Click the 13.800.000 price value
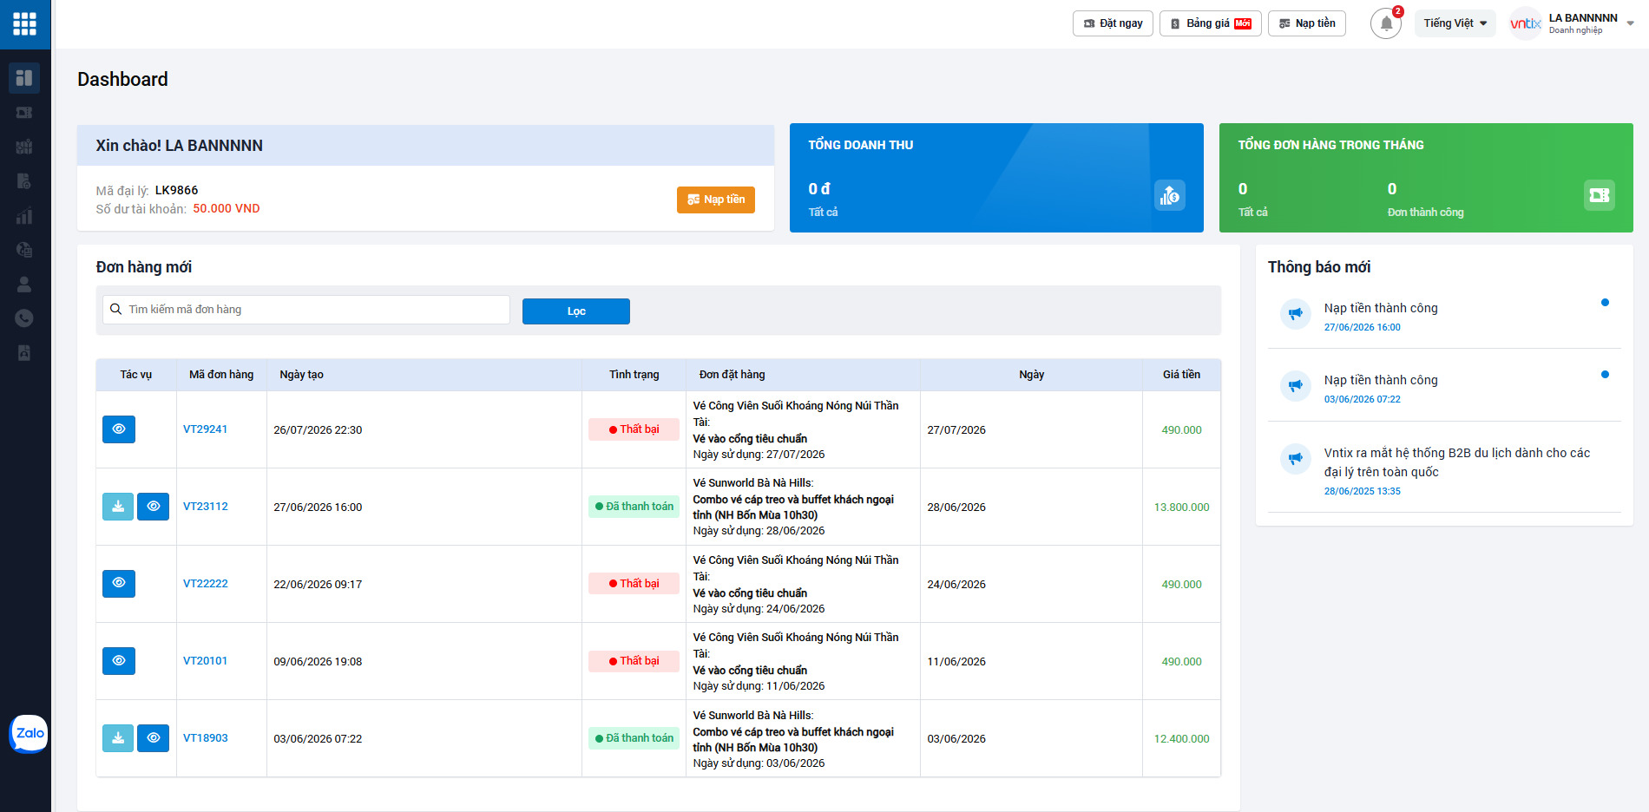The image size is (1649, 812). click(1181, 507)
